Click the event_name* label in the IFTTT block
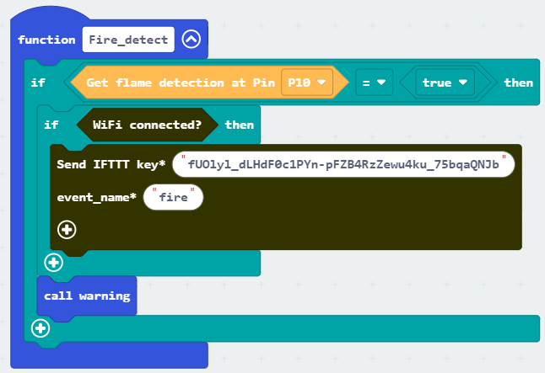The width and height of the screenshot is (545, 373). pyautogui.click(x=96, y=197)
